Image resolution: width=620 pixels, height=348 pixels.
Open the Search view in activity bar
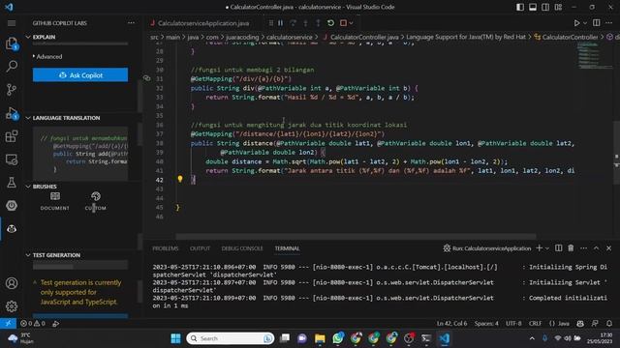12,66
